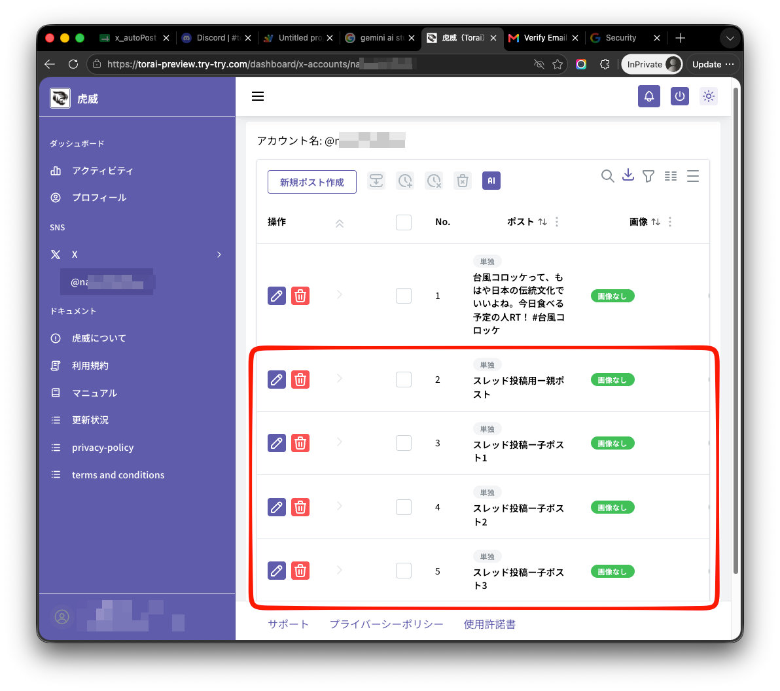Viewport: 780px width, 691px height.
Task: Open the table filter funnel icon
Action: pos(648,176)
